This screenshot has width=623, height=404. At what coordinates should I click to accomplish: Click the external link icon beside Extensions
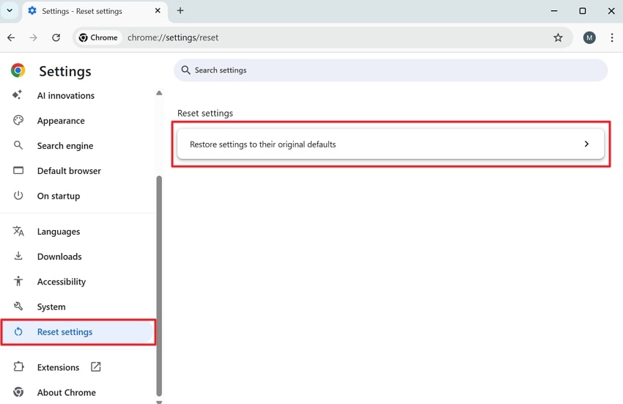click(x=96, y=367)
